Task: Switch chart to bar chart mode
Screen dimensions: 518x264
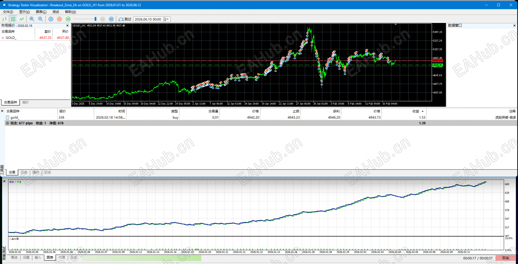Action: 5,19
